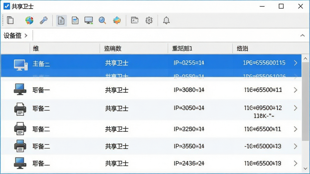Select the computer icon in highlighted row
This screenshot has height=174, width=310.
(x=21, y=65)
